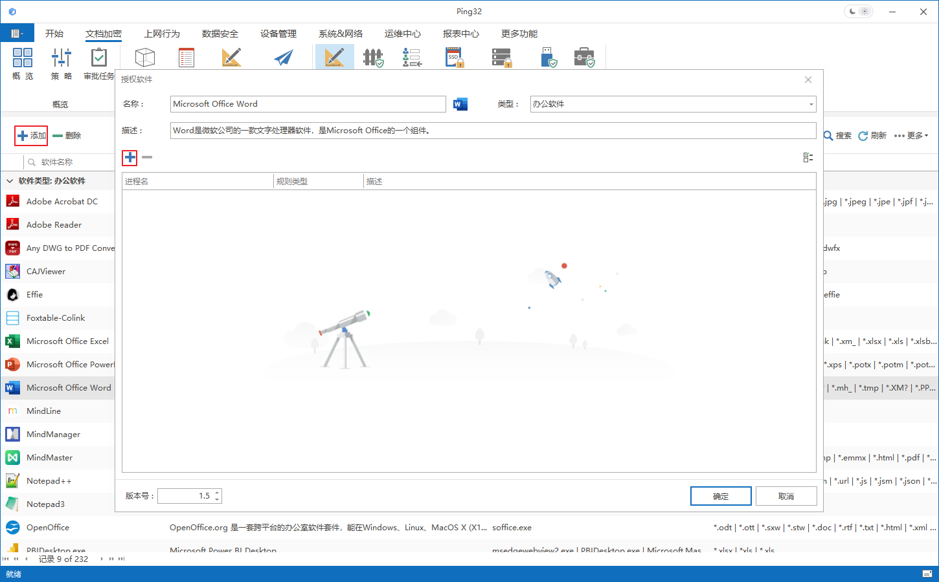939x582 pixels.
Task: Decrease the 版本号 value with down arrow
Action: (218, 499)
